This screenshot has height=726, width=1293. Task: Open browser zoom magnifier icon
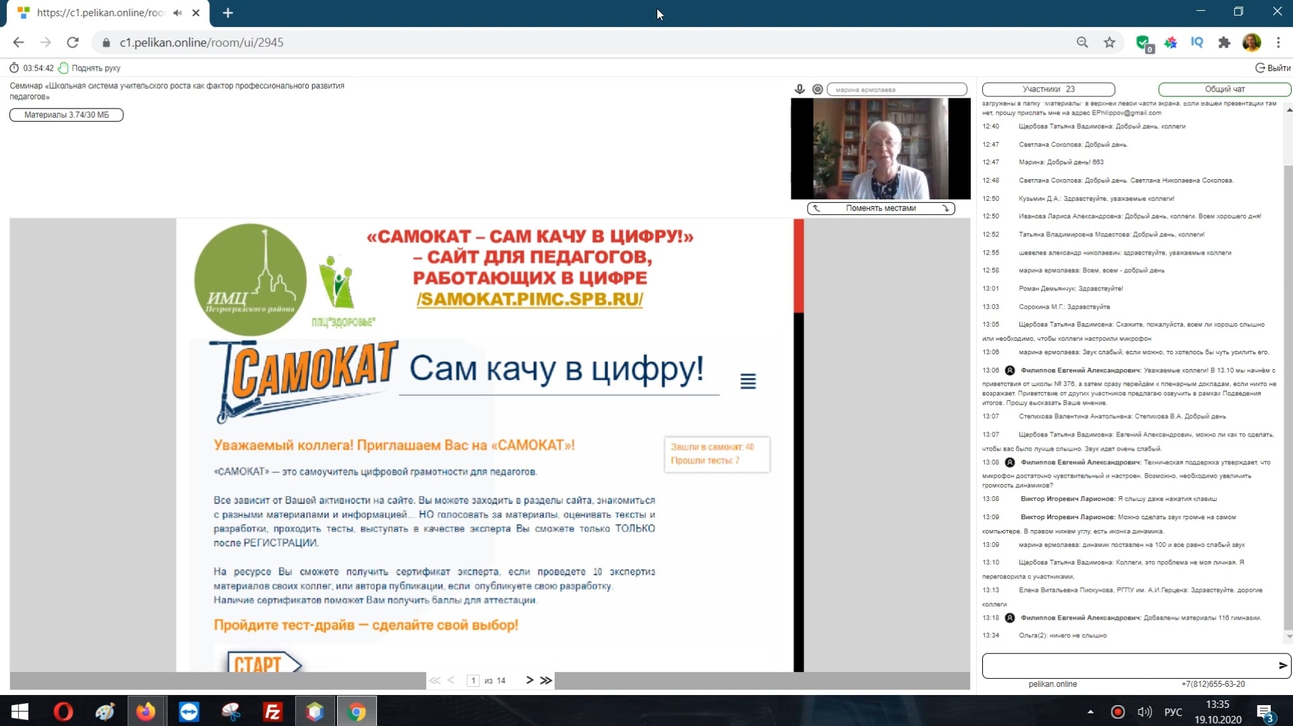point(1082,42)
